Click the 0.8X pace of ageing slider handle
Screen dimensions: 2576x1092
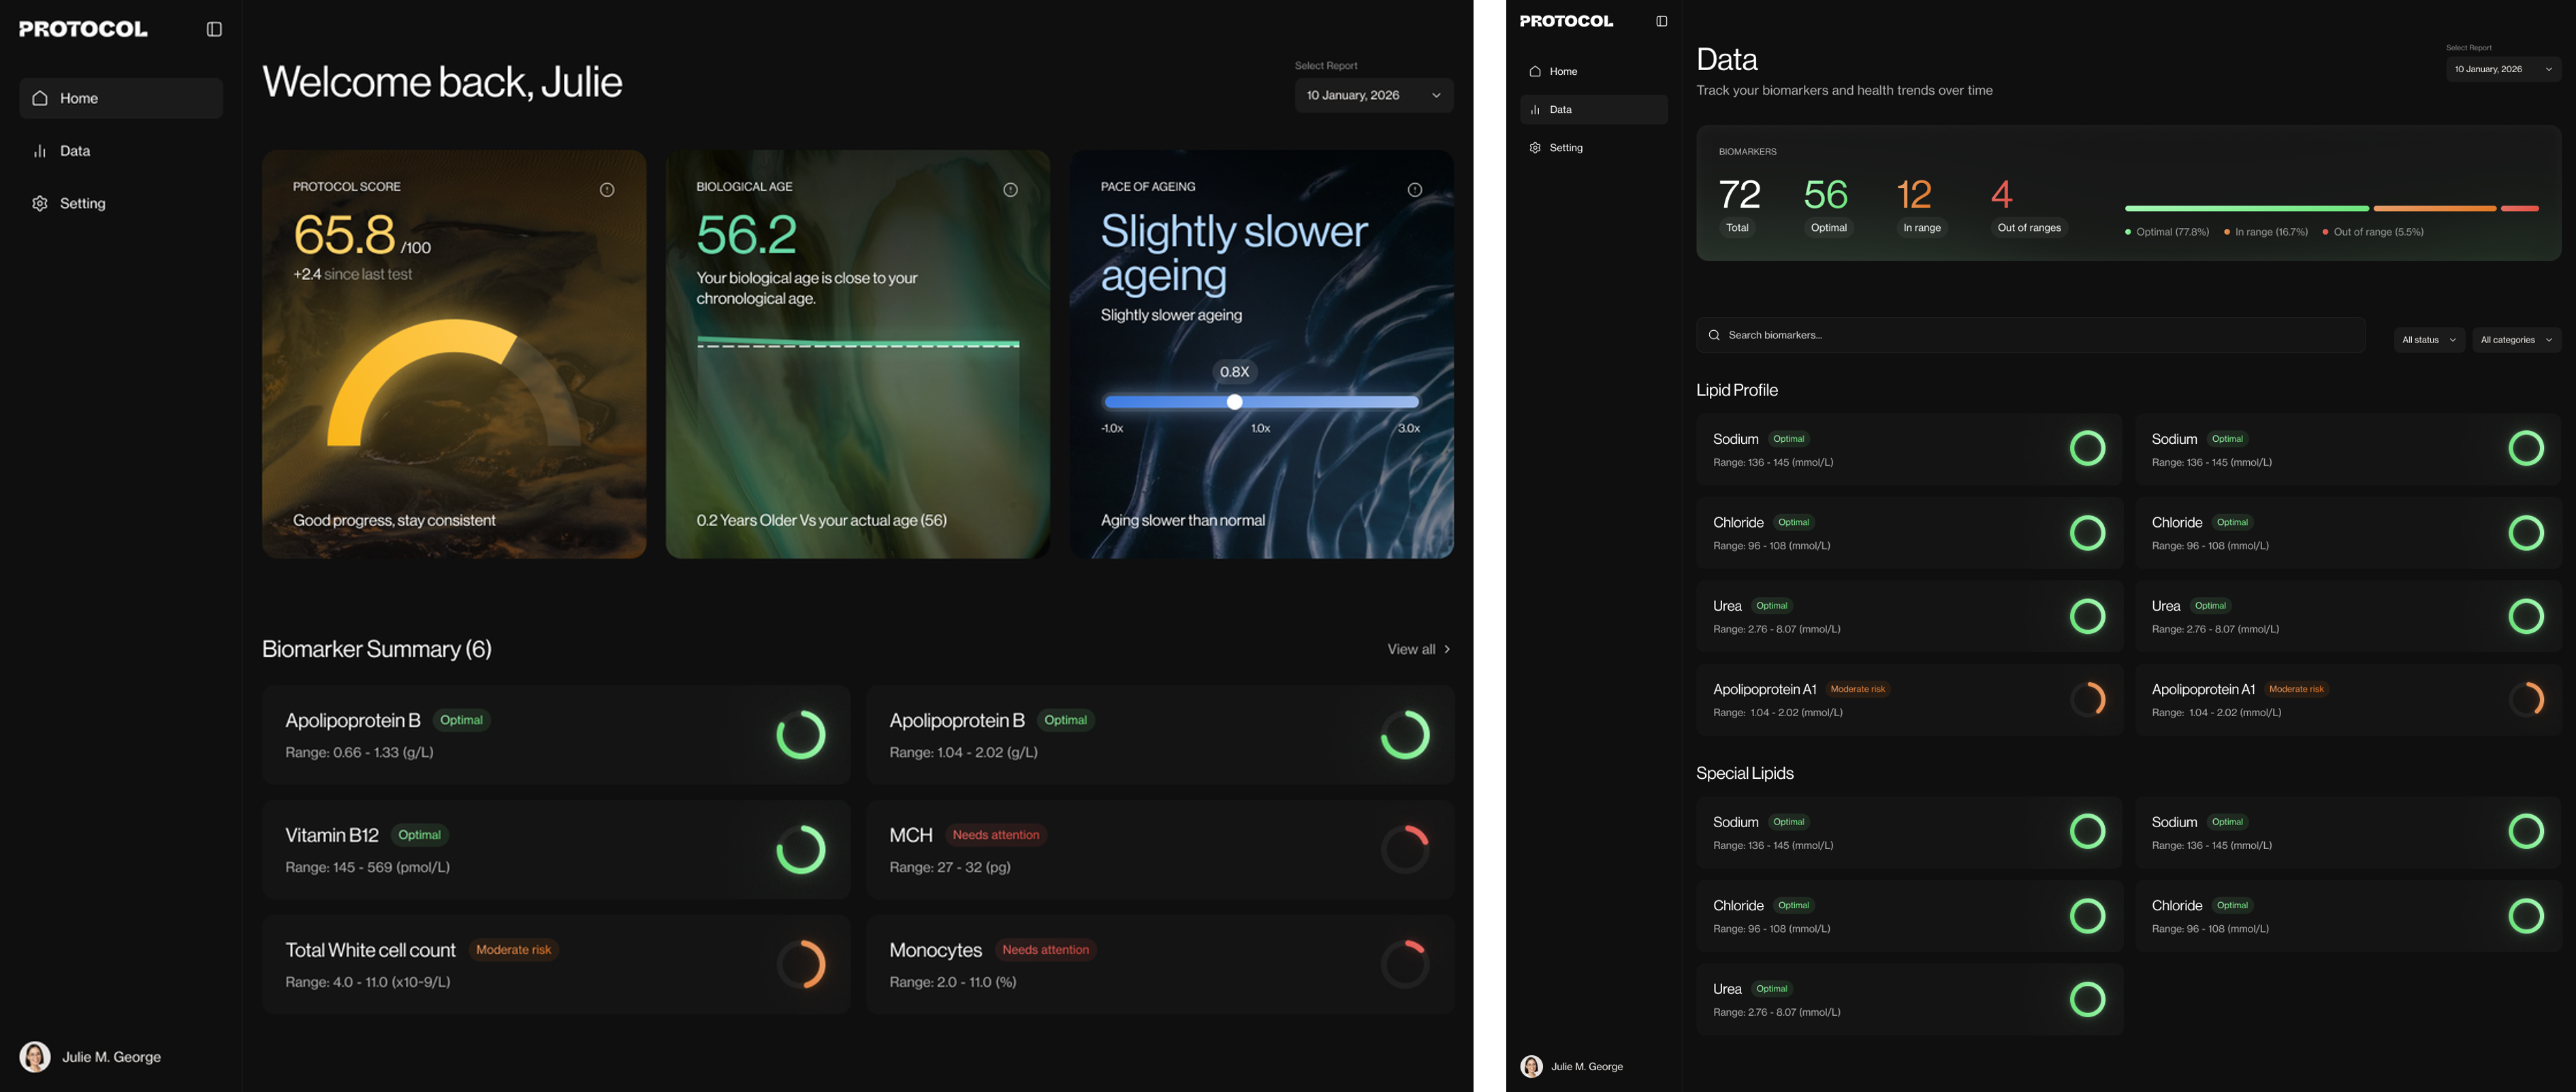point(1235,402)
